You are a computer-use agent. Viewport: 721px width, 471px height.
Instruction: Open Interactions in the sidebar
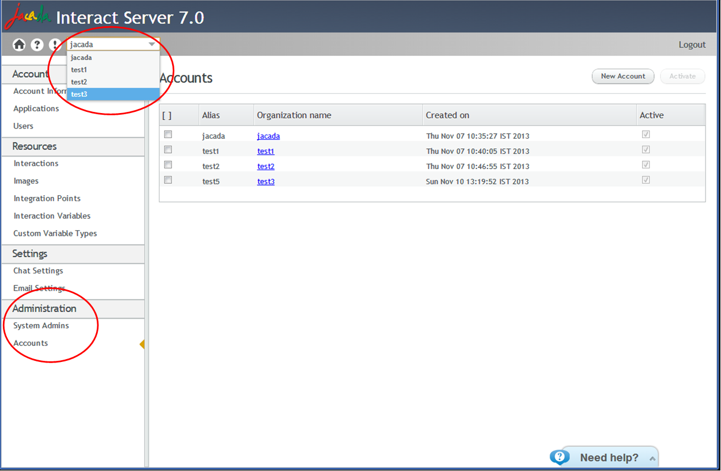[x=36, y=163]
